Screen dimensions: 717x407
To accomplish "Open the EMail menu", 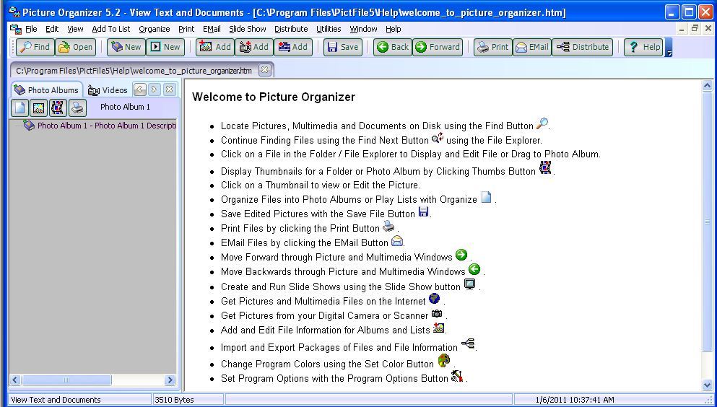I will coord(212,29).
